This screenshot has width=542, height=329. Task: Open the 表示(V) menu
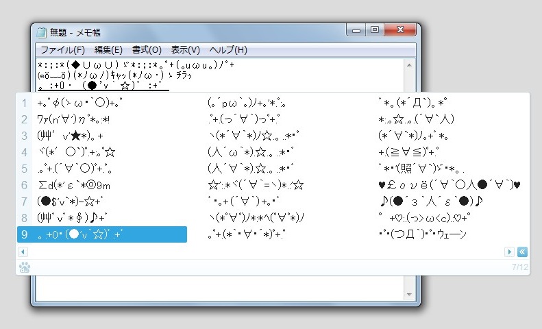coord(185,50)
